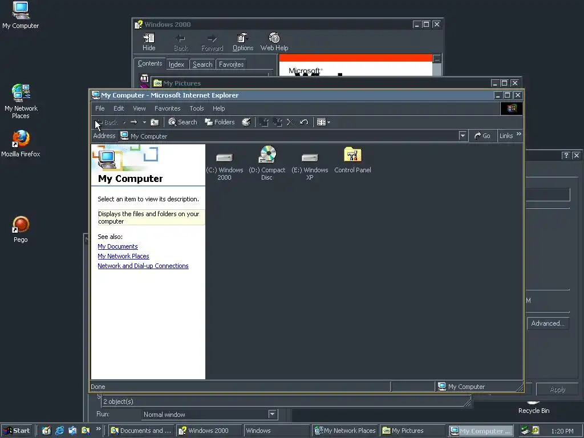Click the help question mark button in dialog

point(566,155)
